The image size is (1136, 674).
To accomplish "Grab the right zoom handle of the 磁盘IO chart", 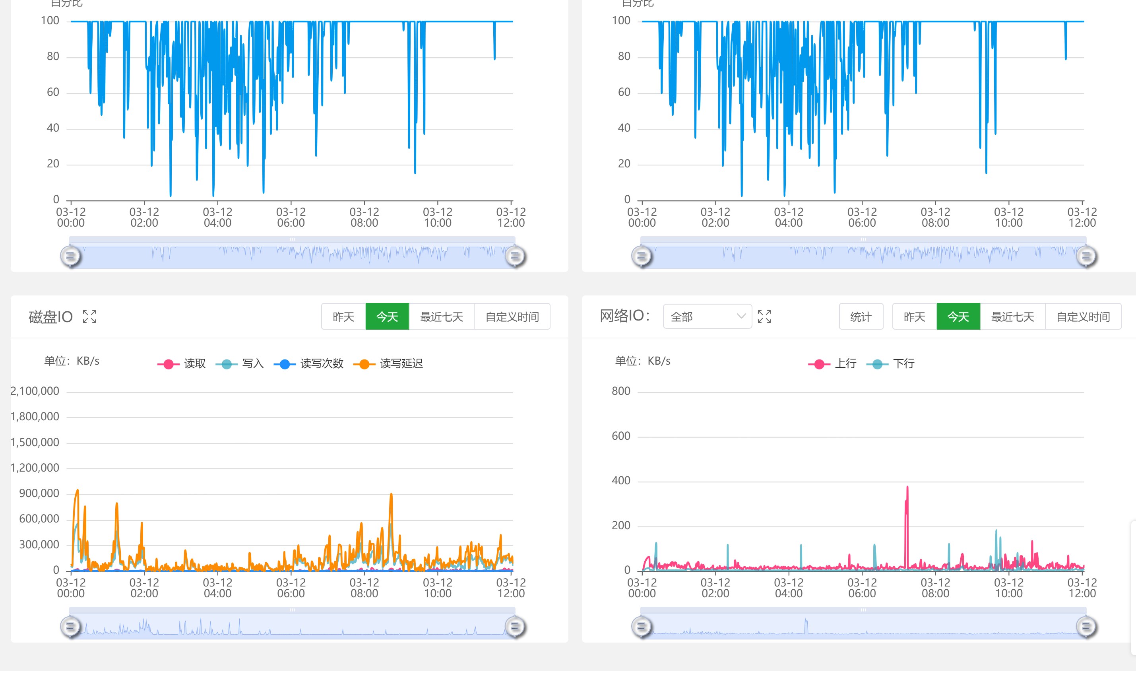I will [x=515, y=627].
